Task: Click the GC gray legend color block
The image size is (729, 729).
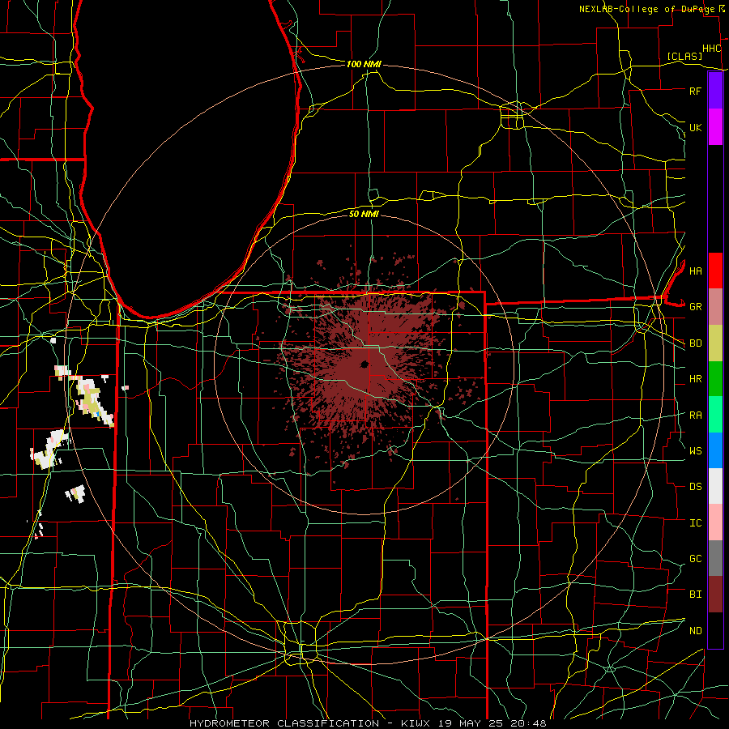Action: click(x=715, y=558)
